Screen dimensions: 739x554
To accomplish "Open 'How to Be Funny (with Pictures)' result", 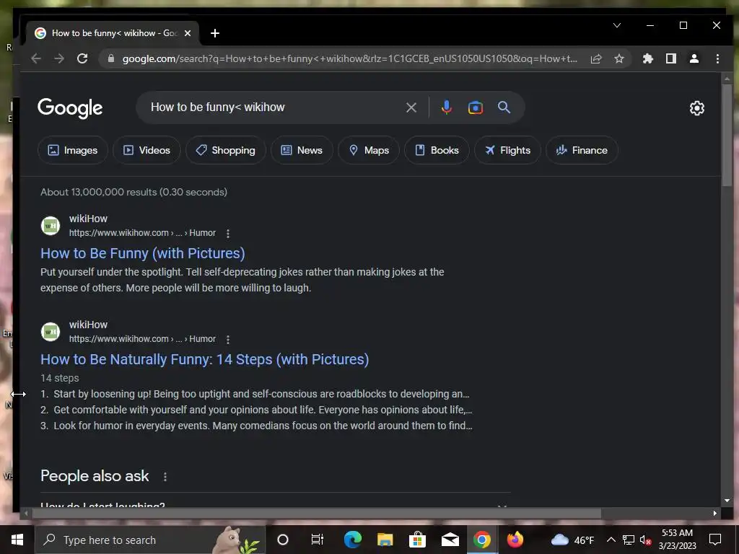I will pos(143,253).
